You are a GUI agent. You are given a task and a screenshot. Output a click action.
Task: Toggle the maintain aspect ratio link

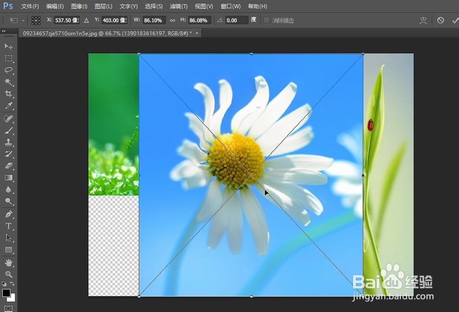point(173,20)
